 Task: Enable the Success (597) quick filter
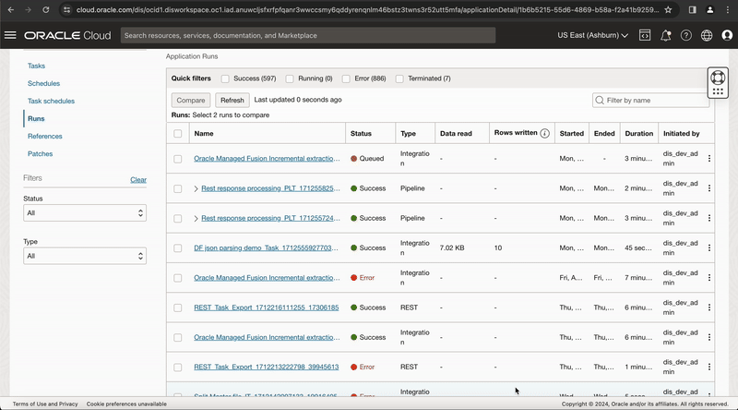225,78
